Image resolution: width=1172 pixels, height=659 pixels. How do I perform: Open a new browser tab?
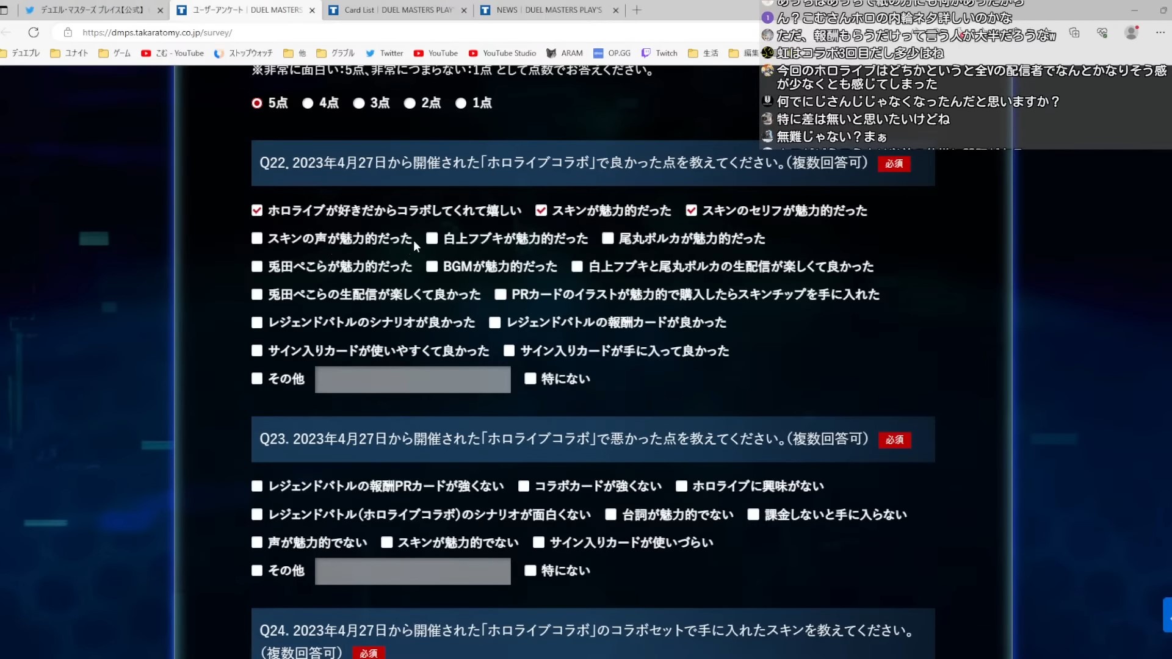click(637, 10)
